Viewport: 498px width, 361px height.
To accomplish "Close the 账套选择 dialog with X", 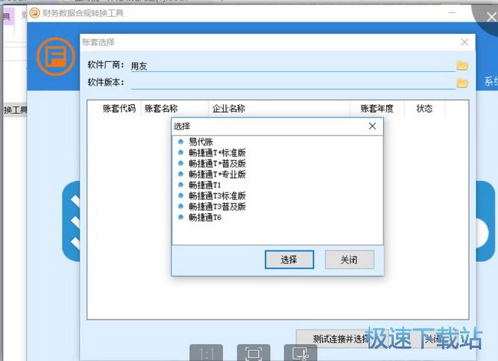I will (464, 42).
